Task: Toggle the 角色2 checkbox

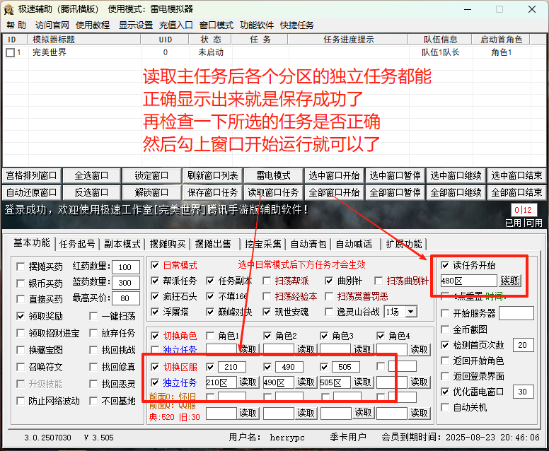Action: 267,336
